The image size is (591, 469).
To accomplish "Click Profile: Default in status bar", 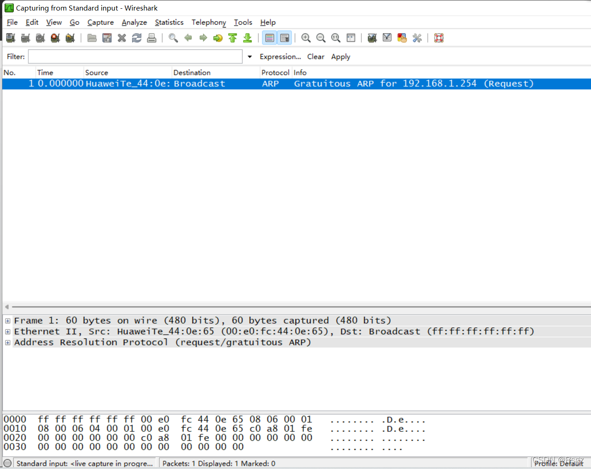I will [558, 463].
